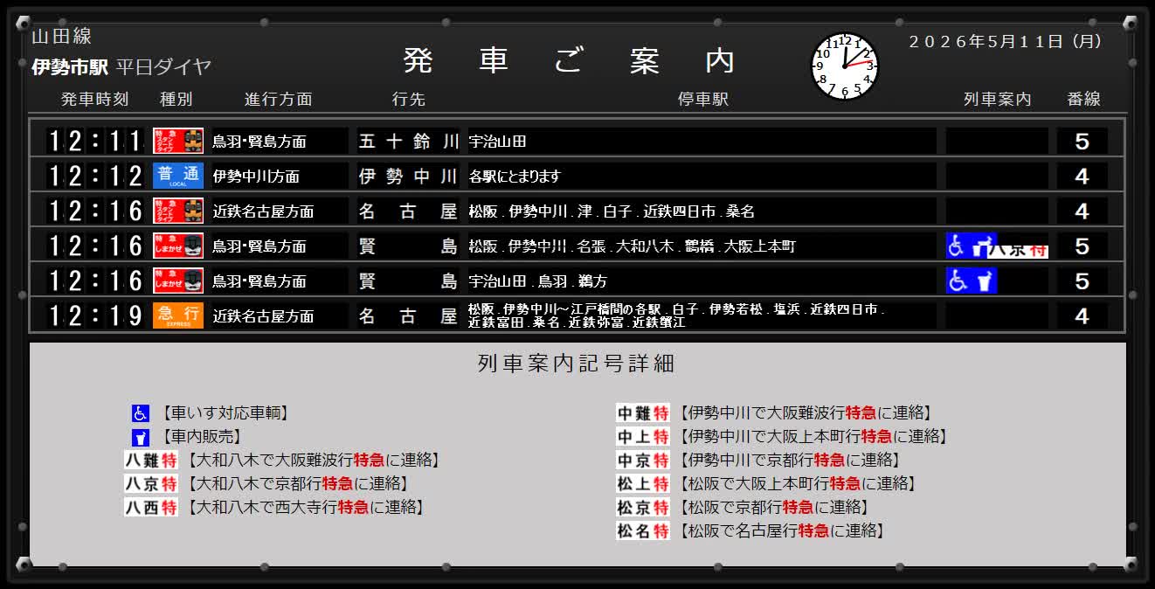Click the 八難特 legend badge

[151, 461]
